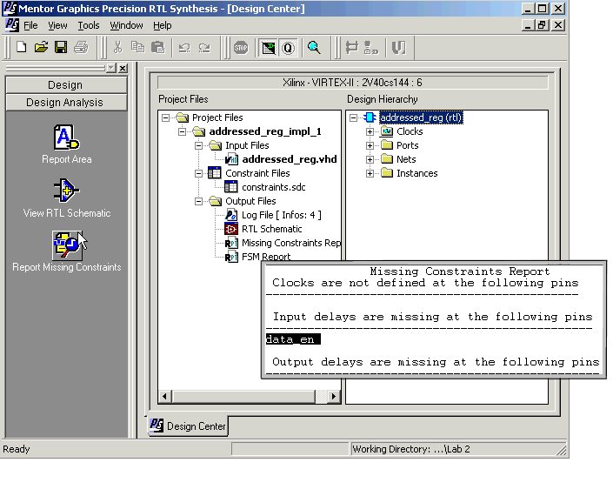This screenshot has width=613, height=496.
Task: Open the File menu
Action: (30, 25)
